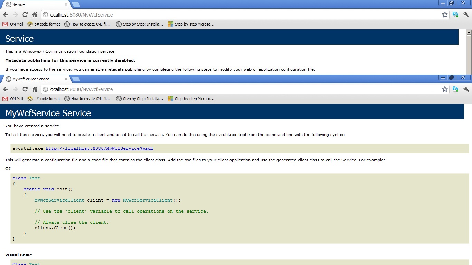The image size is (472, 265).
Task: Click the extension icon beside the bookmark star
Action: click(455, 89)
